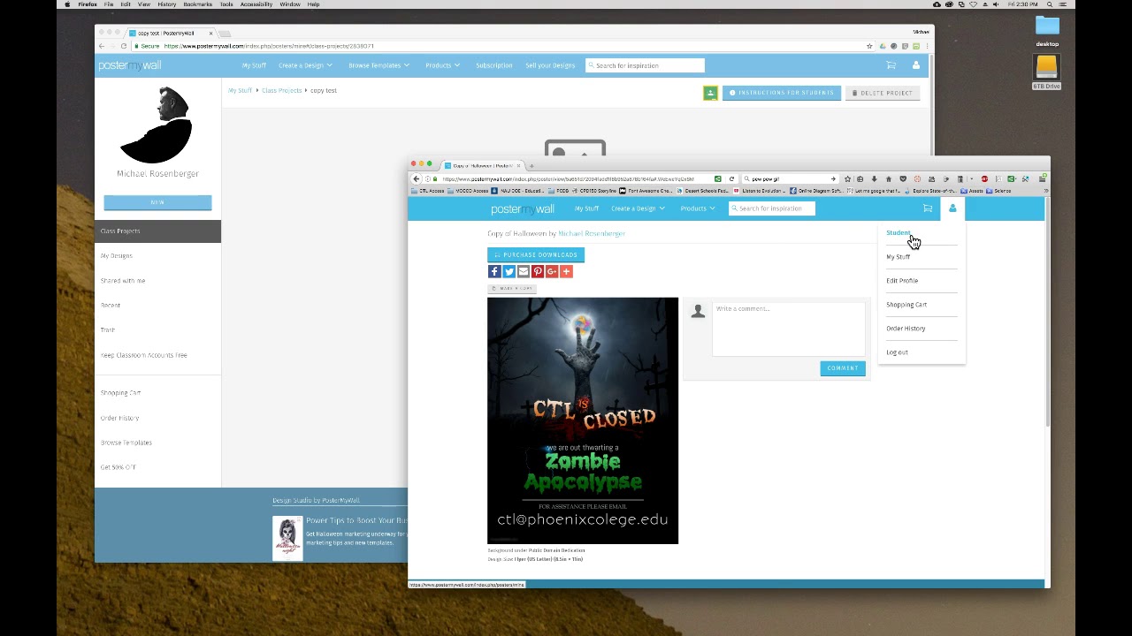
Task: Choose Edit Profile from account menu
Action: 902,281
